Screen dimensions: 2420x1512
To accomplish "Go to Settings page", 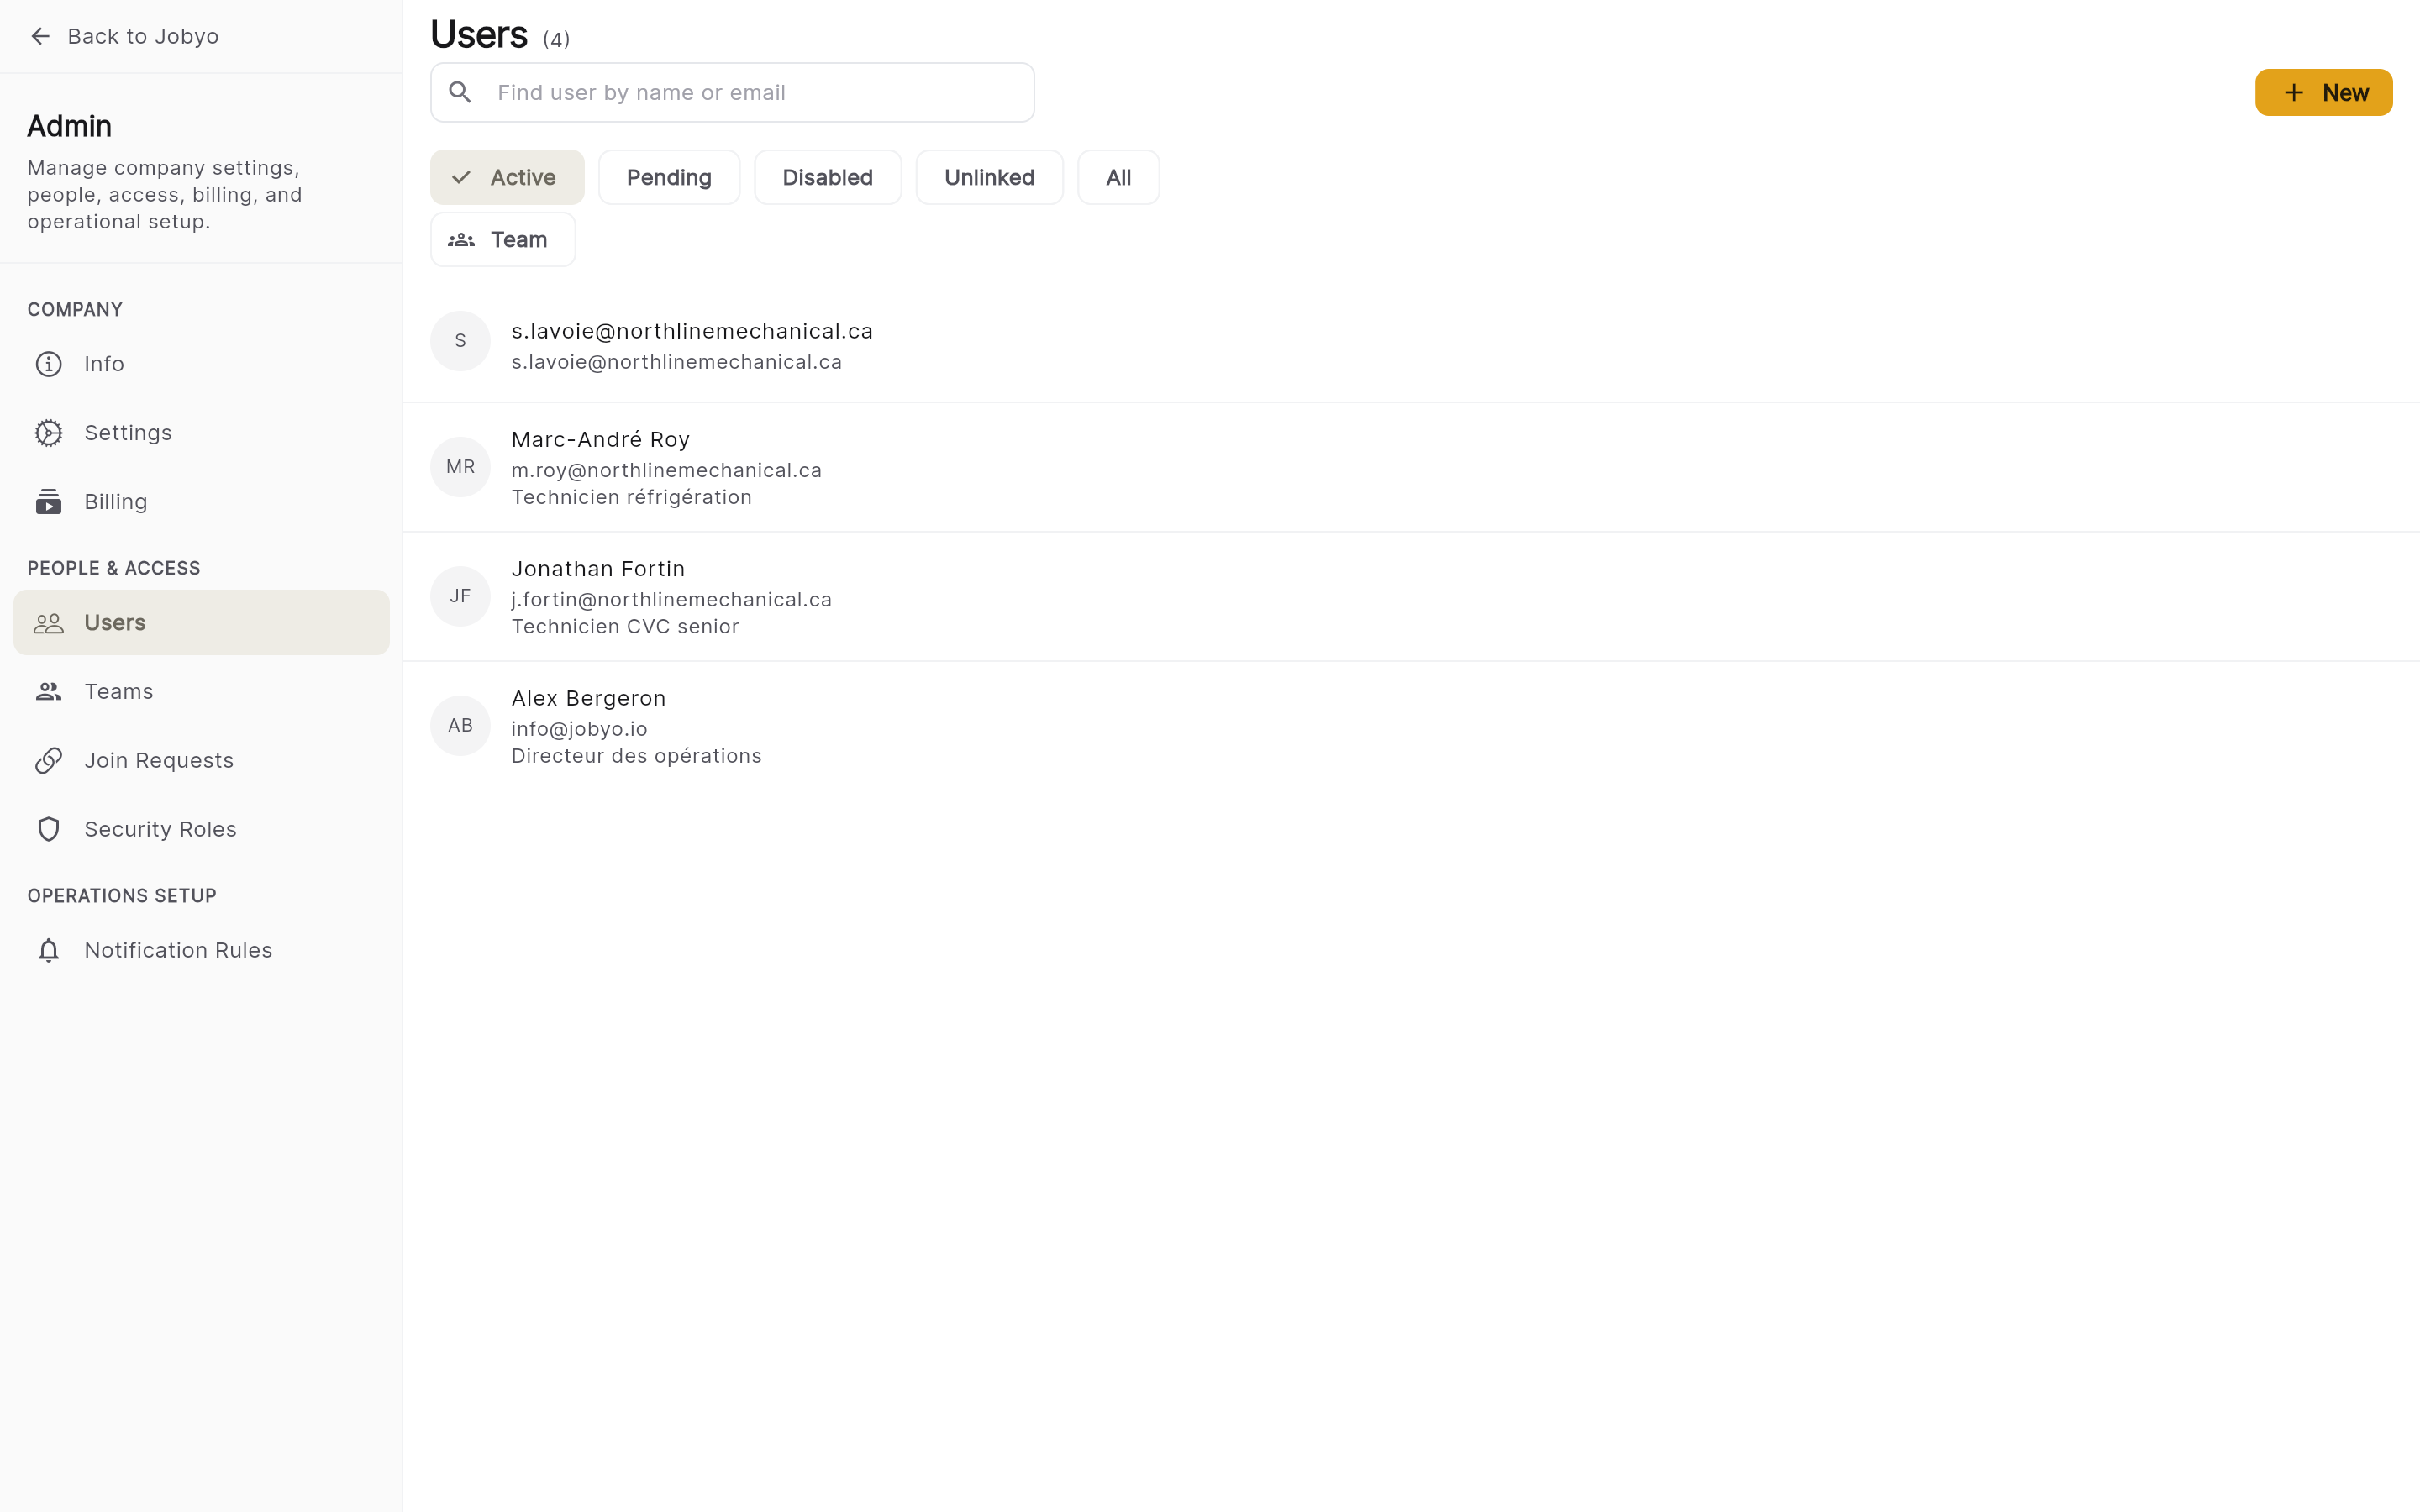I will click(201, 433).
